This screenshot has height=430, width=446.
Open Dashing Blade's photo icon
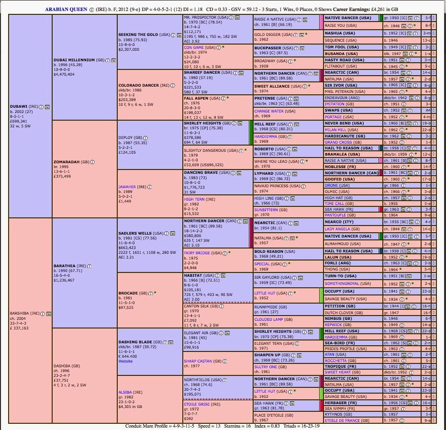[x=171, y=342]
